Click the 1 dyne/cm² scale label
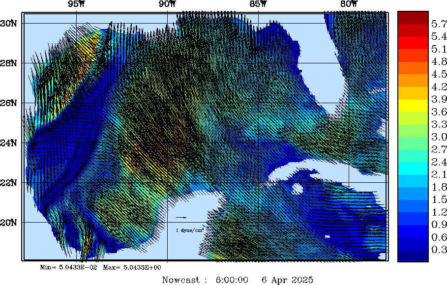This screenshot has height=285, width=447. pyautogui.click(x=190, y=230)
